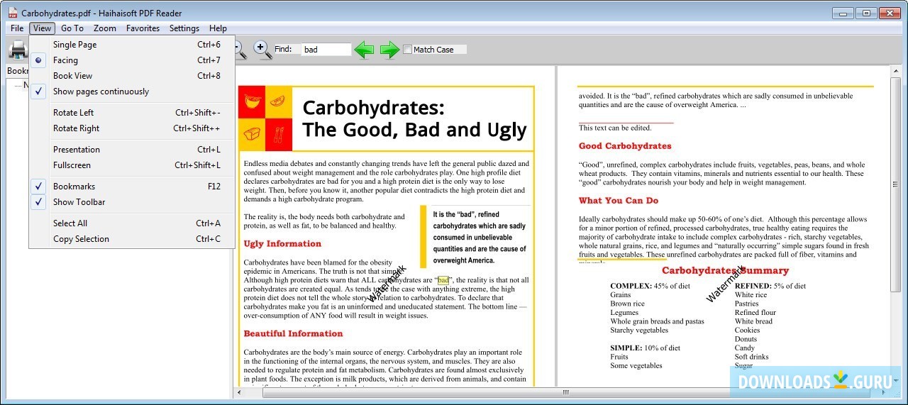Click the Find text field containing 'bad'

(x=326, y=50)
